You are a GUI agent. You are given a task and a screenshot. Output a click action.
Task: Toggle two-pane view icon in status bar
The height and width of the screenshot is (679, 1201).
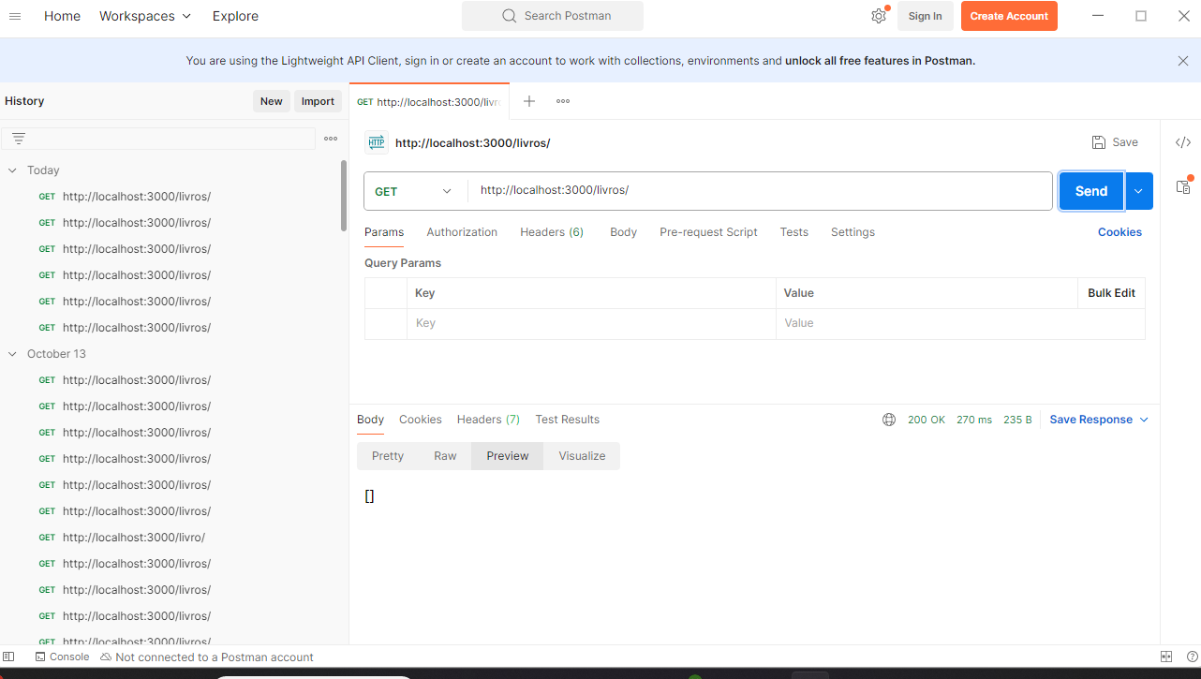pyautogui.click(x=1166, y=657)
